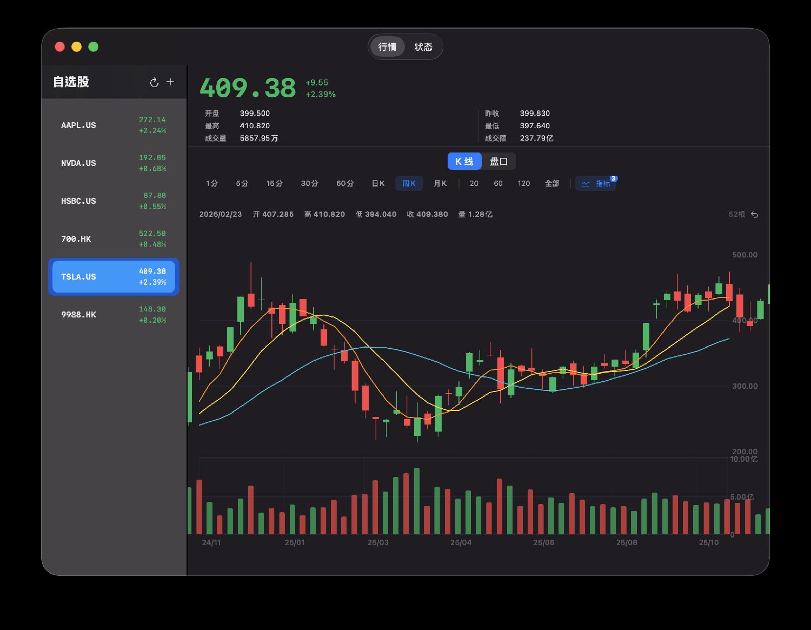Click the 成交量 value 5857.95万

tap(259, 138)
